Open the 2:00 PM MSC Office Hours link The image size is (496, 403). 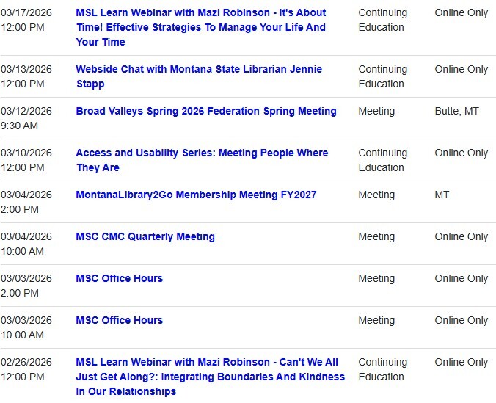[x=119, y=278]
